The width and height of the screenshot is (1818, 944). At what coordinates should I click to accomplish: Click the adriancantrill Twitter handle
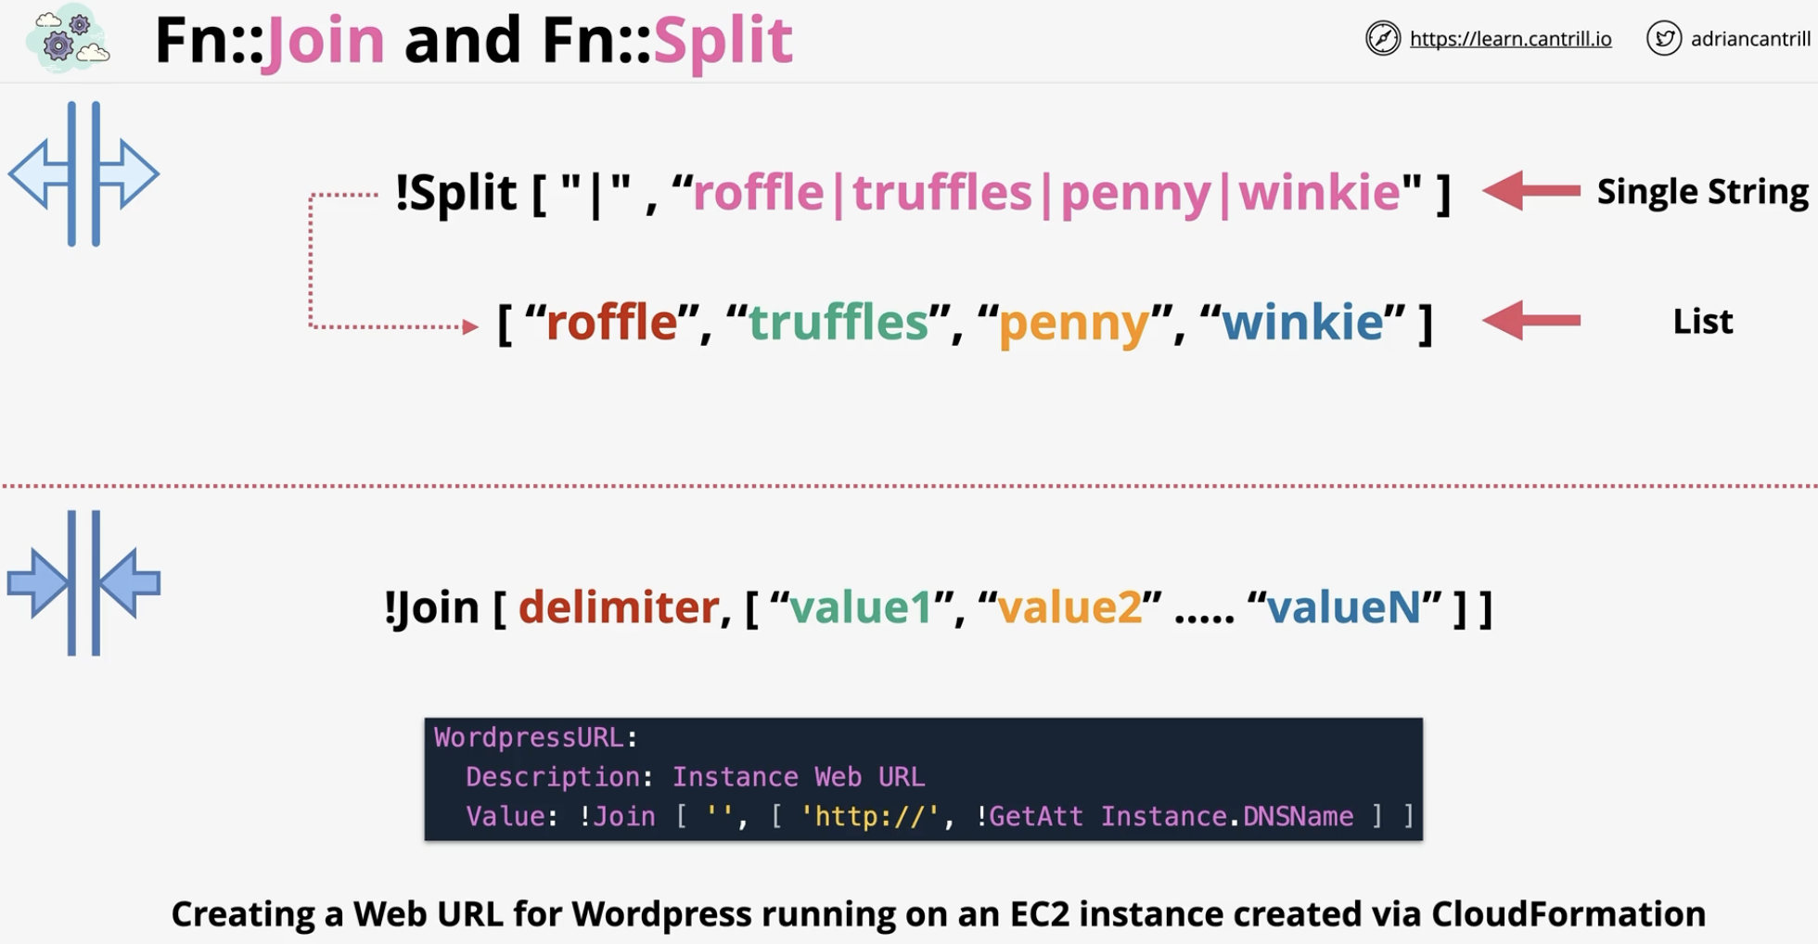pyautogui.click(x=1750, y=39)
